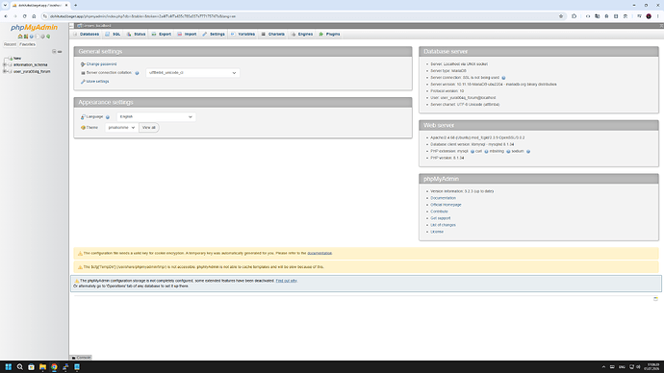Viewport: 664px width, 373px height.
Task: Click the Home icon under the phpMyAdmin logo
Action: tap(20, 37)
